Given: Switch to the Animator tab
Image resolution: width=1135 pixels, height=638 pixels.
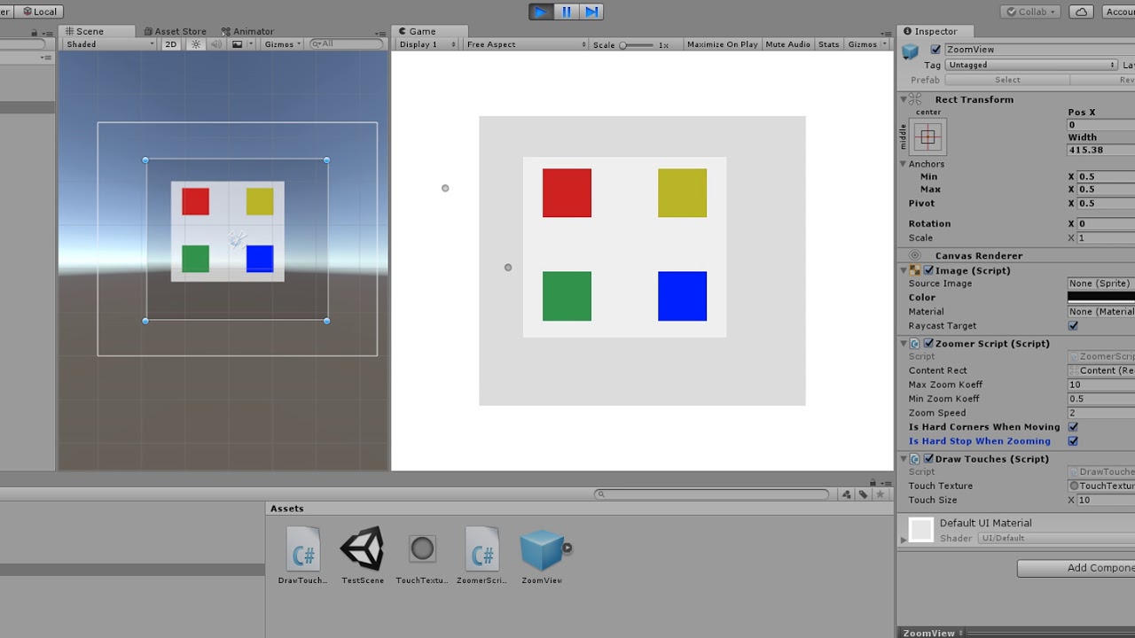Looking at the screenshot, I should coord(247,31).
